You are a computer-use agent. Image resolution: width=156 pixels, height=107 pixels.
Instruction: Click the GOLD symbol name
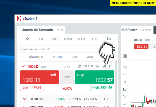33,66
